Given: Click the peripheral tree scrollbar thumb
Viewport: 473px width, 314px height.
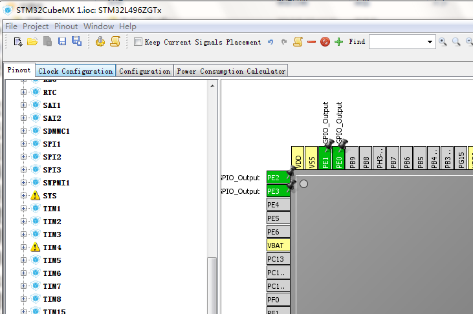Looking at the screenshot, I should [x=212, y=285].
